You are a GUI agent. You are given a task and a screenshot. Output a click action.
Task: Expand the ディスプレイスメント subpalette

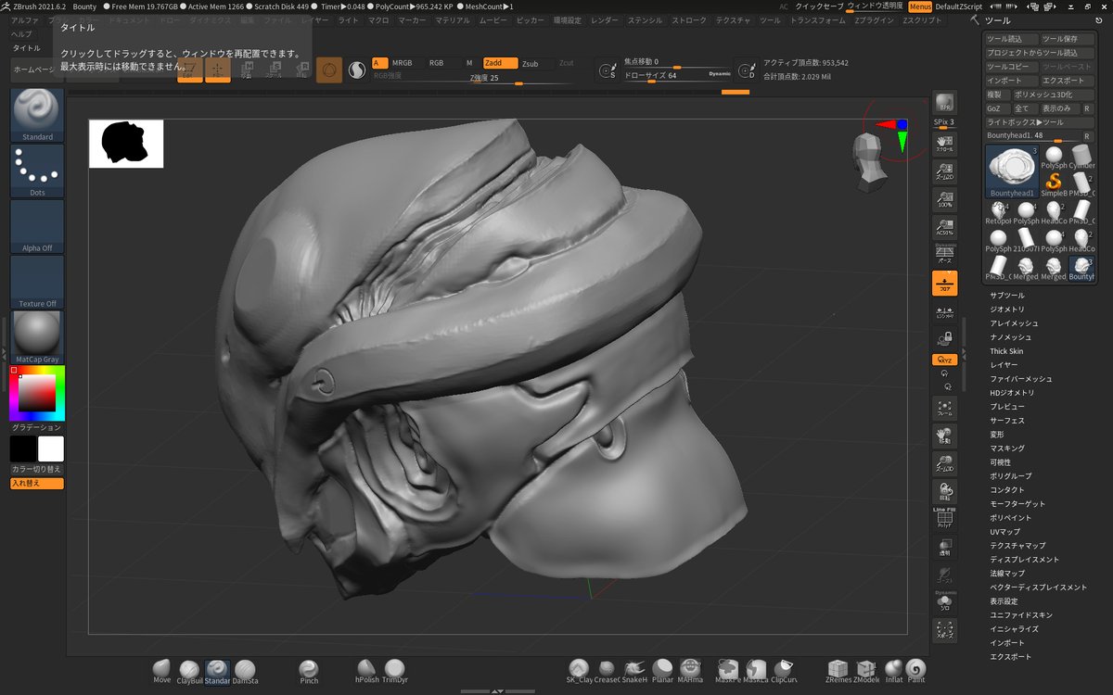[1024, 560]
